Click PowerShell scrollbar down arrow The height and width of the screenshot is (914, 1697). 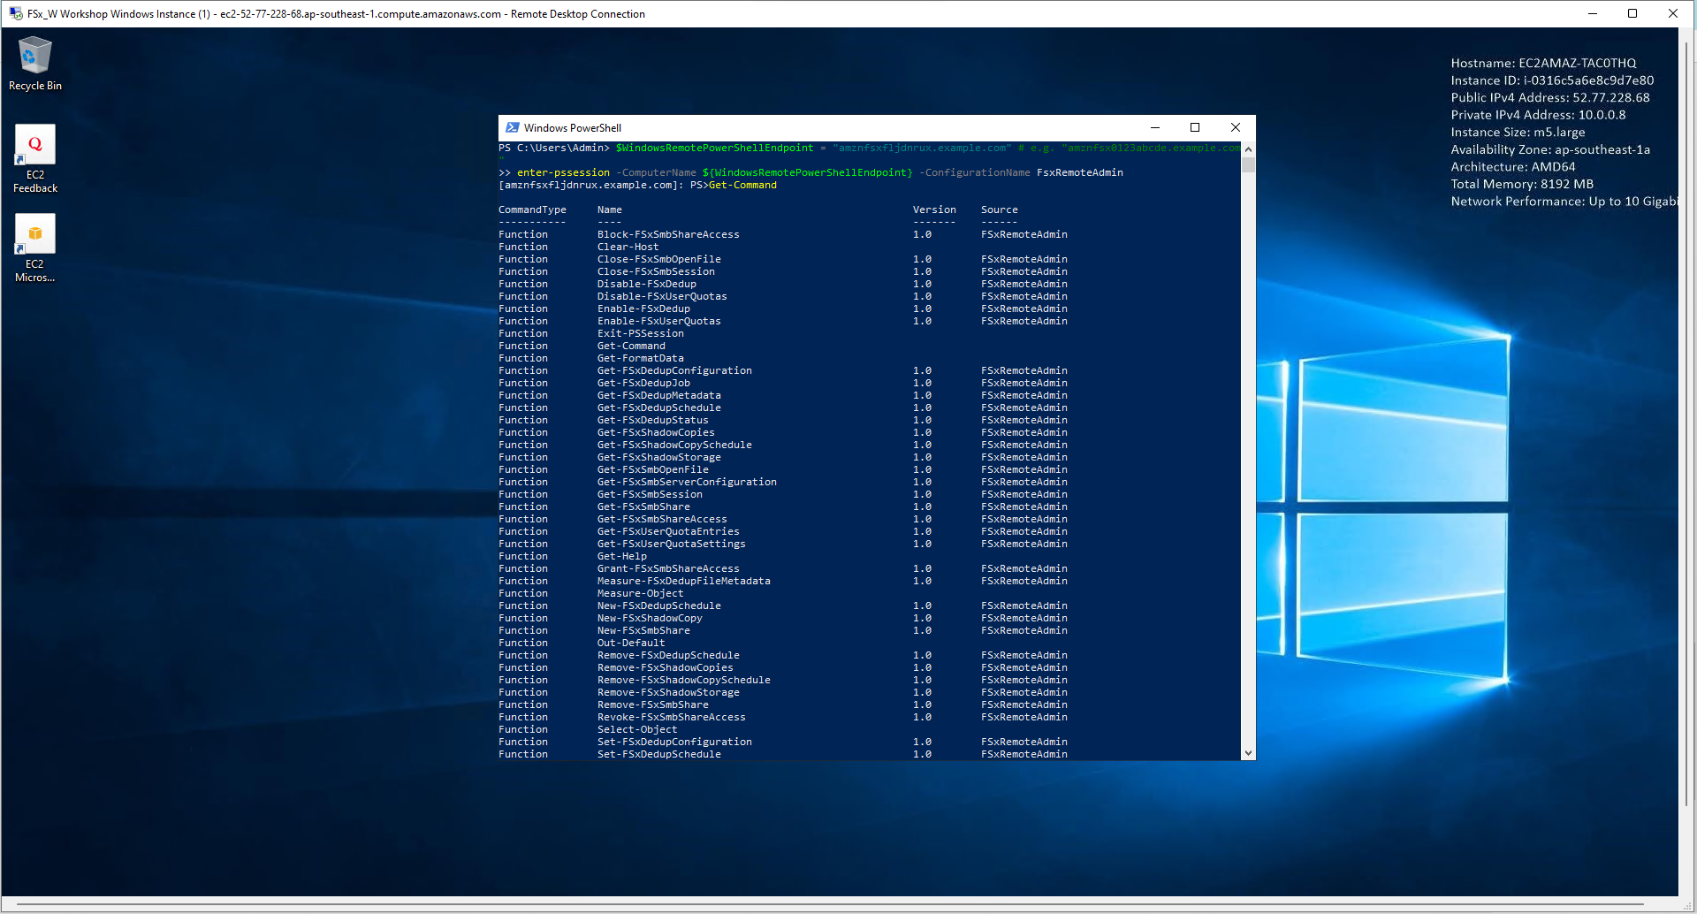[1248, 753]
